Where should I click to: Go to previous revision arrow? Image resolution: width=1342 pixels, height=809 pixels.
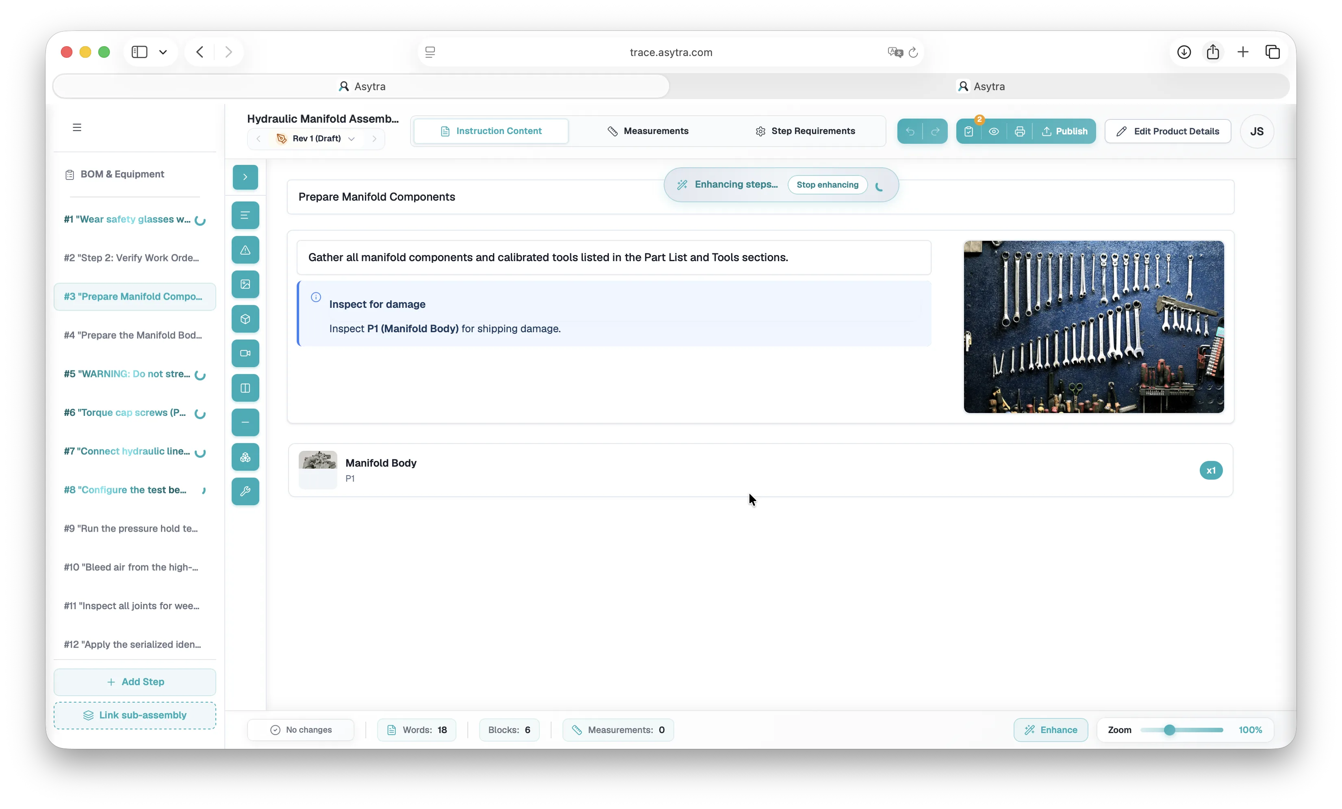(259, 139)
